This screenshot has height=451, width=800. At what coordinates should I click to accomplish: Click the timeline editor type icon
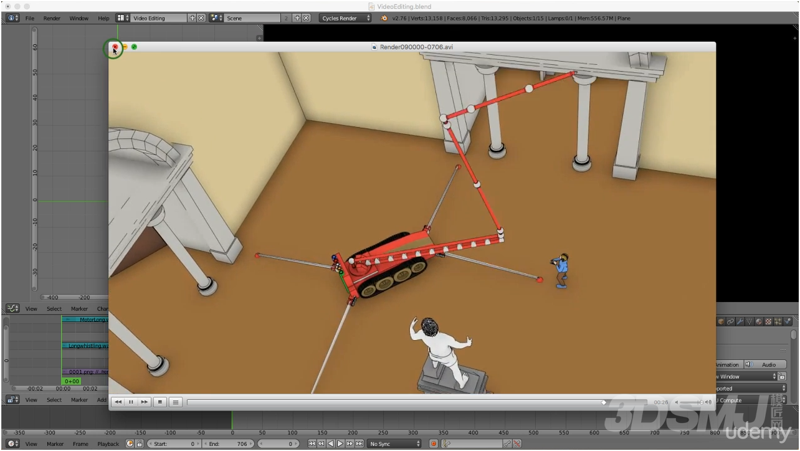click(12, 444)
